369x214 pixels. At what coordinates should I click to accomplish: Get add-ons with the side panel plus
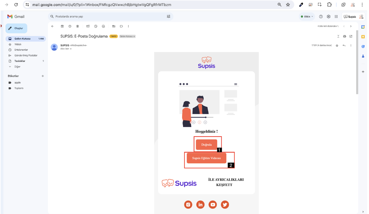pyautogui.click(x=363, y=72)
